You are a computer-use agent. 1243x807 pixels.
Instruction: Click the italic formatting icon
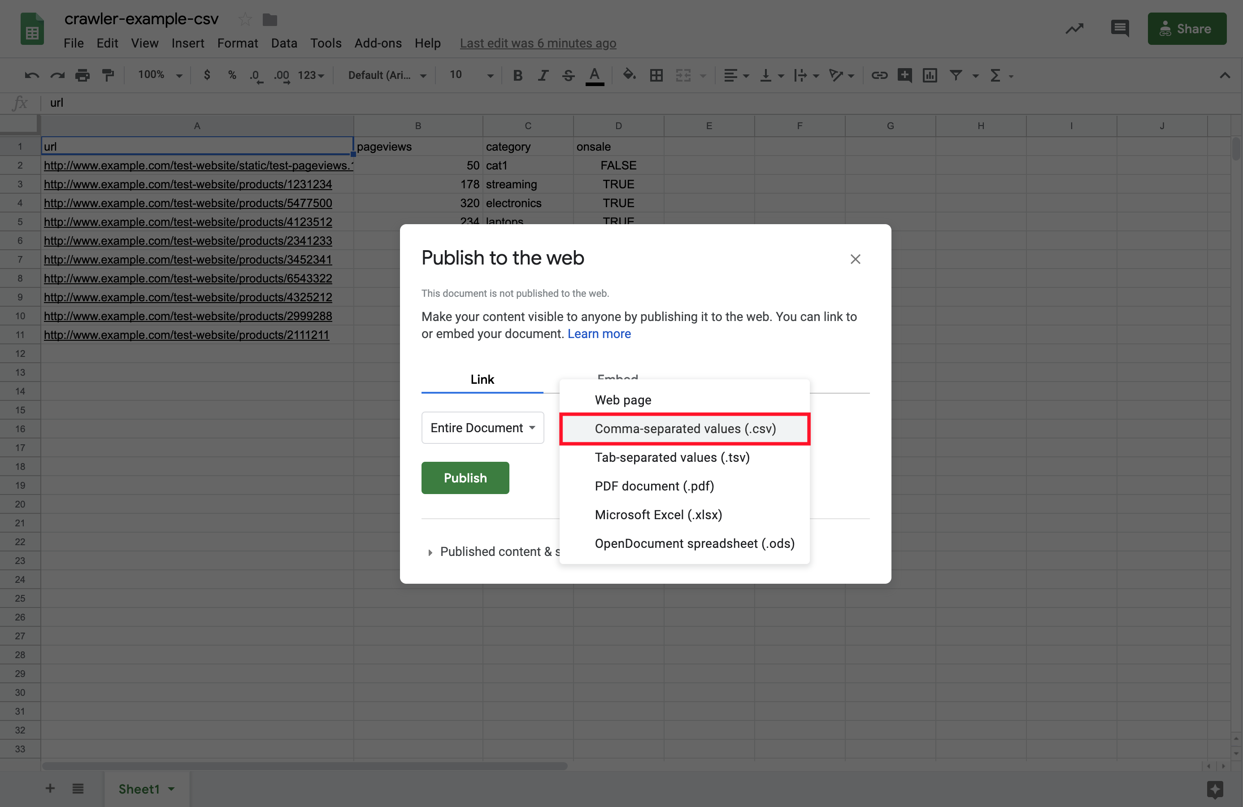tap(542, 75)
